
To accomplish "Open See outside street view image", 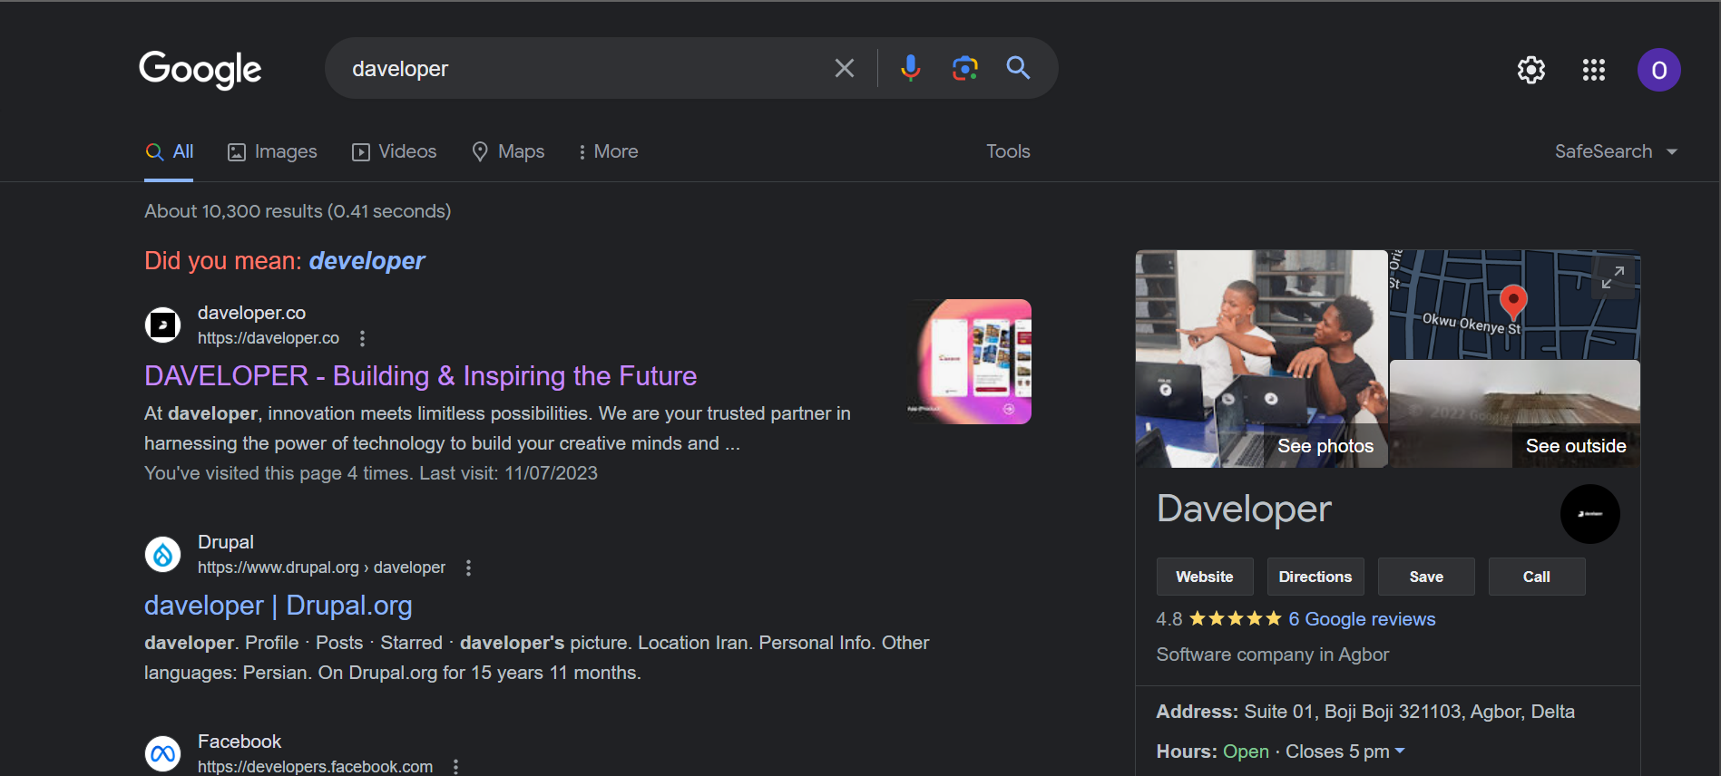I will coord(1515,413).
